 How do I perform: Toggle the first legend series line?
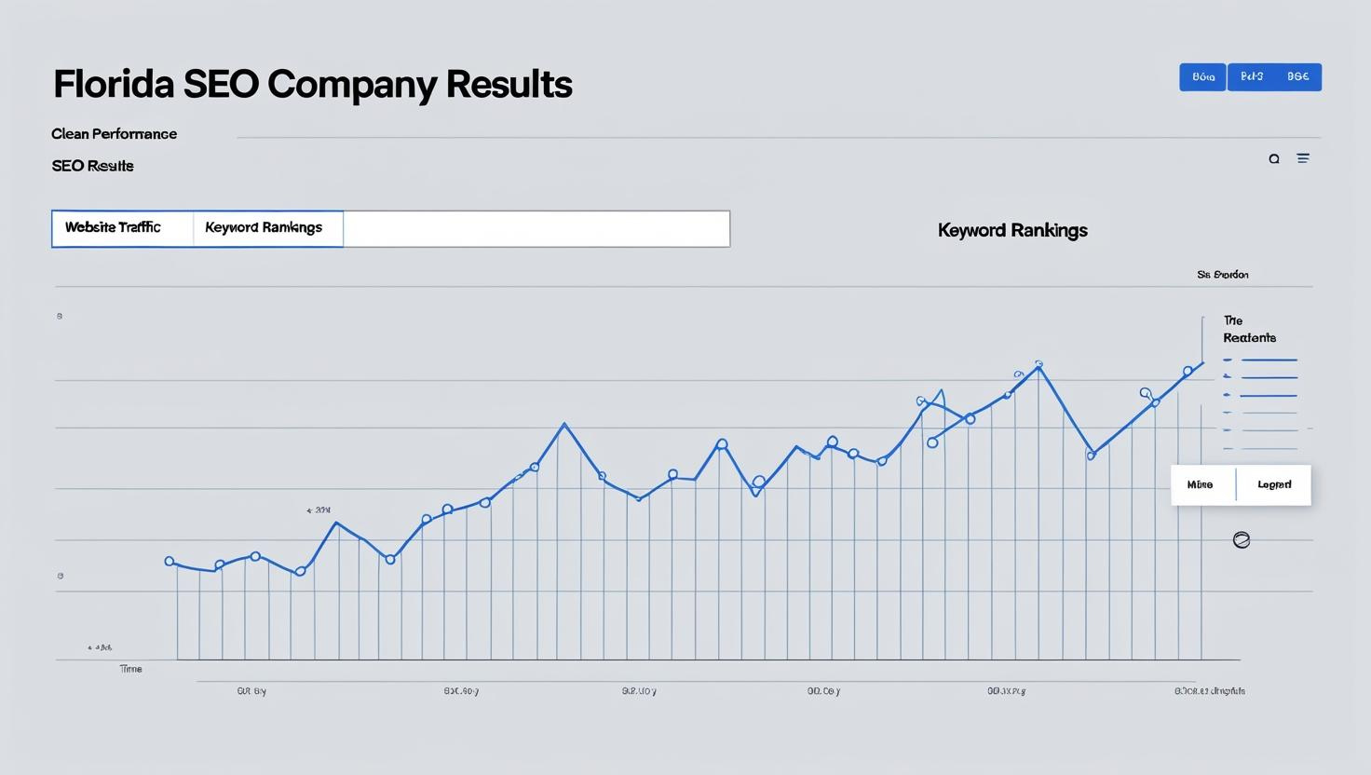point(1260,360)
